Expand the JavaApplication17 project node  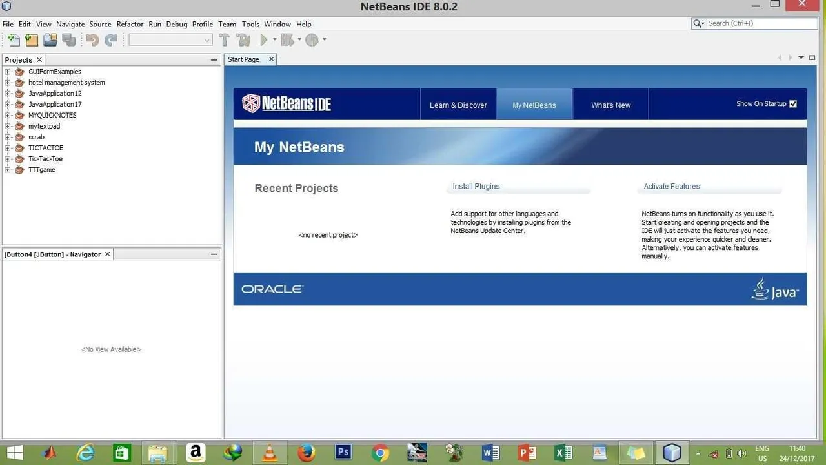pyautogui.click(x=8, y=105)
